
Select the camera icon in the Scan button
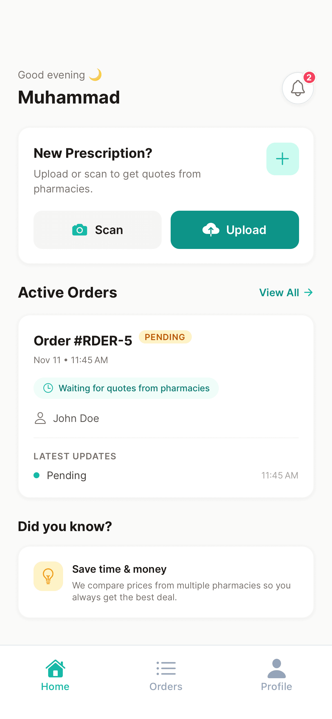coord(80,230)
